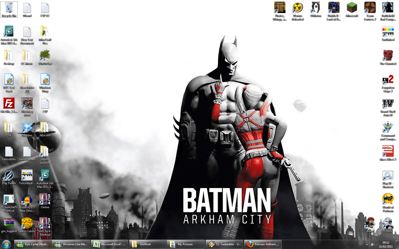The width and height of the screenshot is (399, 249).
Task: Open the Blitzkrieg Mod shortcut
Action: (x=27, y=107)
